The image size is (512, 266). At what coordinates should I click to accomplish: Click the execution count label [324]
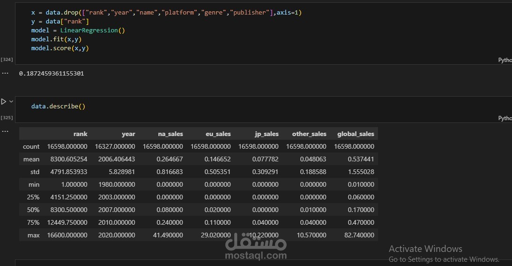pos(7,60)
